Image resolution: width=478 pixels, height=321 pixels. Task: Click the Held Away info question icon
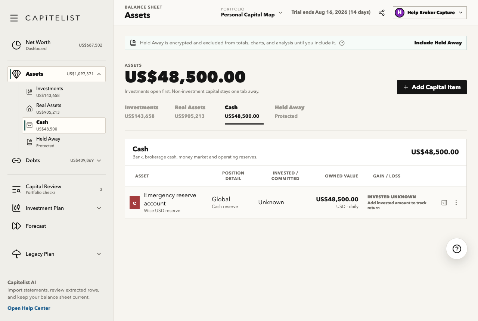(x=342, y=43)
